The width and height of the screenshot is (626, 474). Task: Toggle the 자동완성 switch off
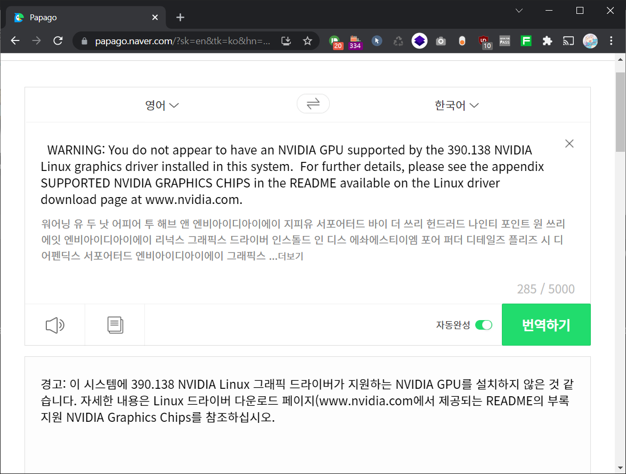483,325
